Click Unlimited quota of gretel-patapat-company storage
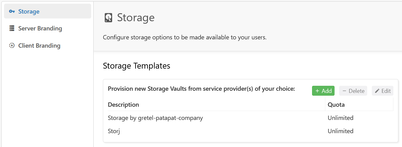This screenshot has width=402, height=147. coord(340,118)
